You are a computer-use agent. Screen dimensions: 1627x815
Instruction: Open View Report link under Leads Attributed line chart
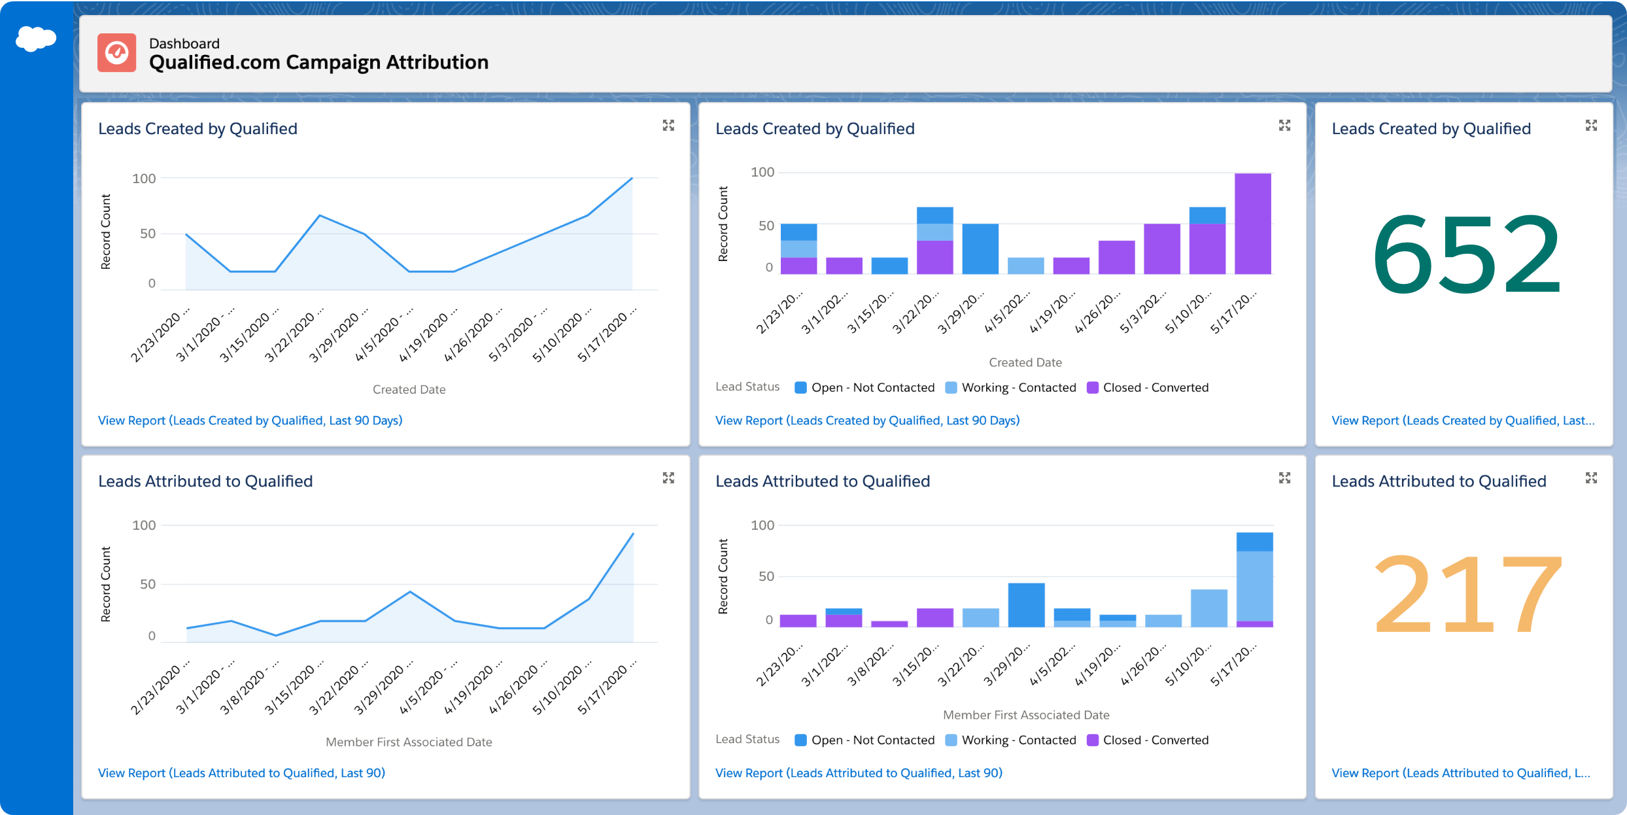point(241,773)
